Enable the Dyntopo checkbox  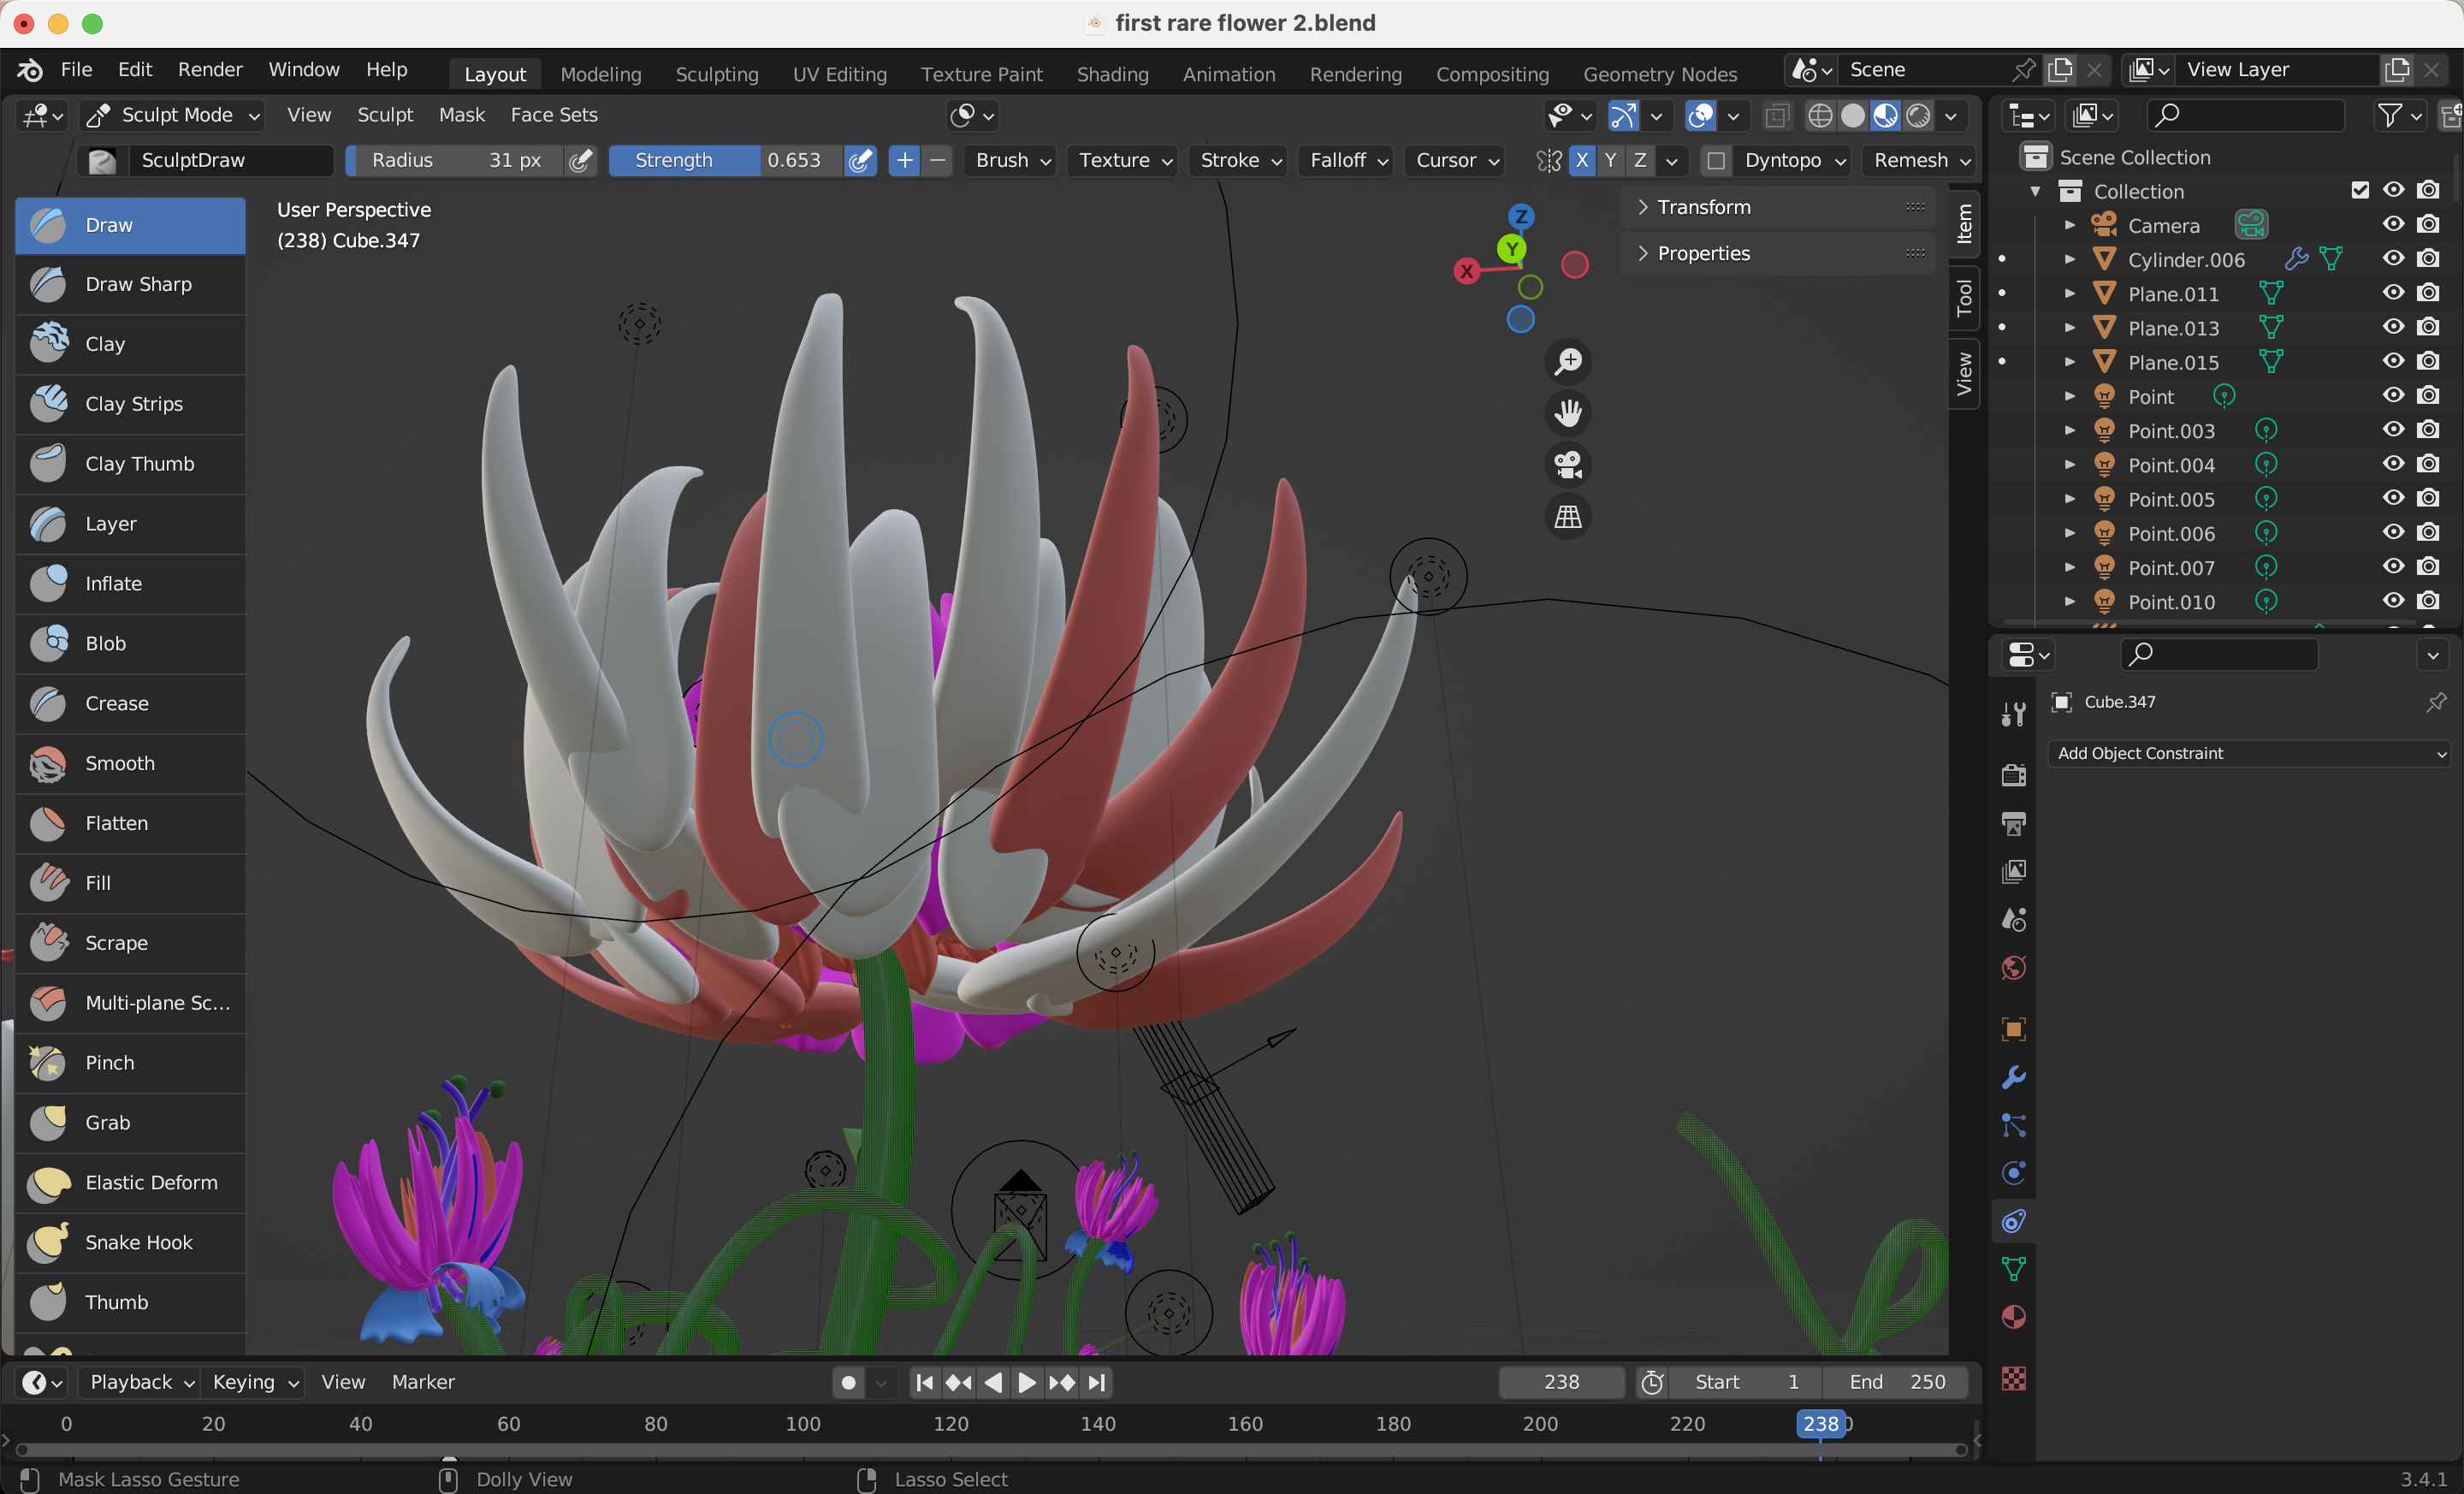(1716, 161)
